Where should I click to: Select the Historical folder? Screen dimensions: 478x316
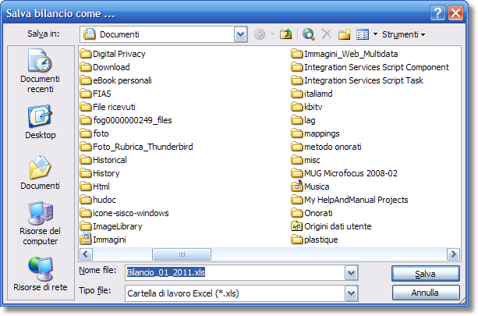pyautogui.click(x=104, y=160)
